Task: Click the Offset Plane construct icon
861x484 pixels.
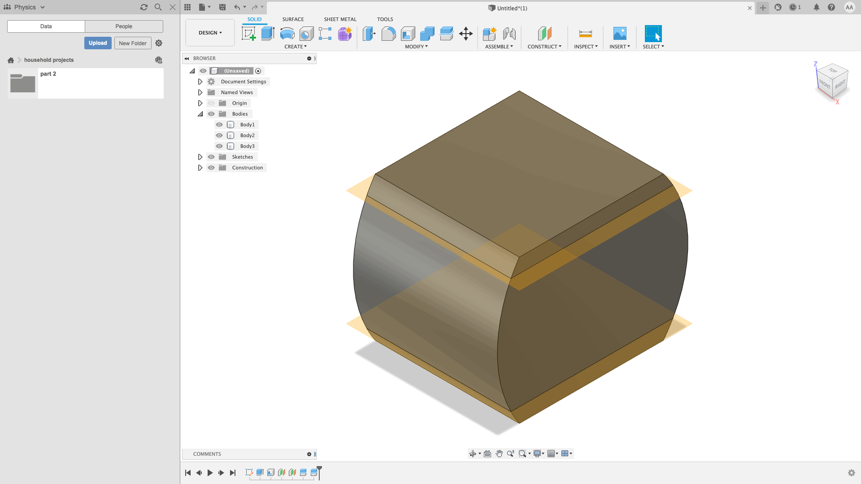Action: (544, 34)
